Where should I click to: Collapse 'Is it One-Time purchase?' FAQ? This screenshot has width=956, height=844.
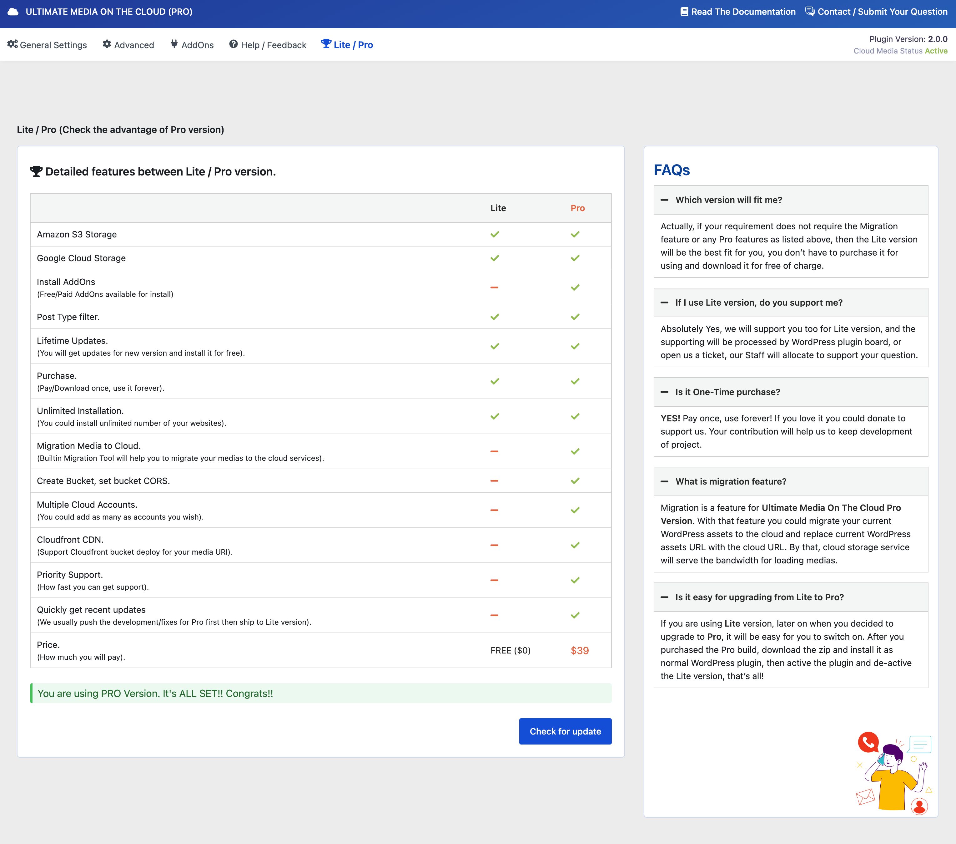click(791, 392)
